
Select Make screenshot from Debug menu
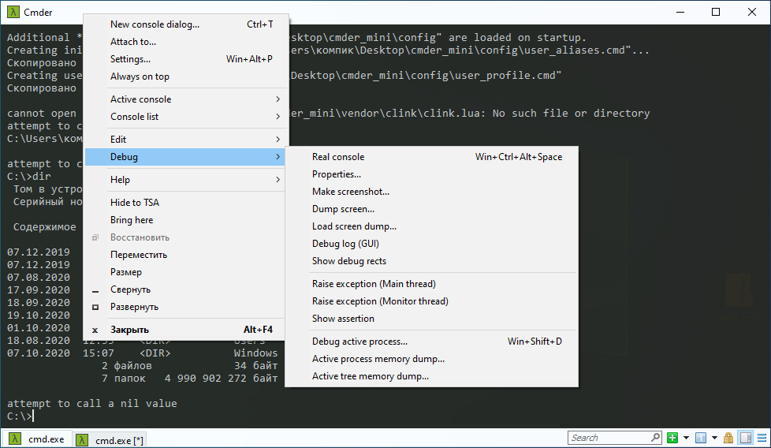point(350,192)
